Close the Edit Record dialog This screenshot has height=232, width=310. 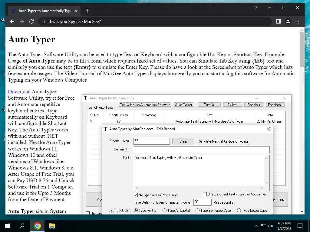(x=268, y=129)
